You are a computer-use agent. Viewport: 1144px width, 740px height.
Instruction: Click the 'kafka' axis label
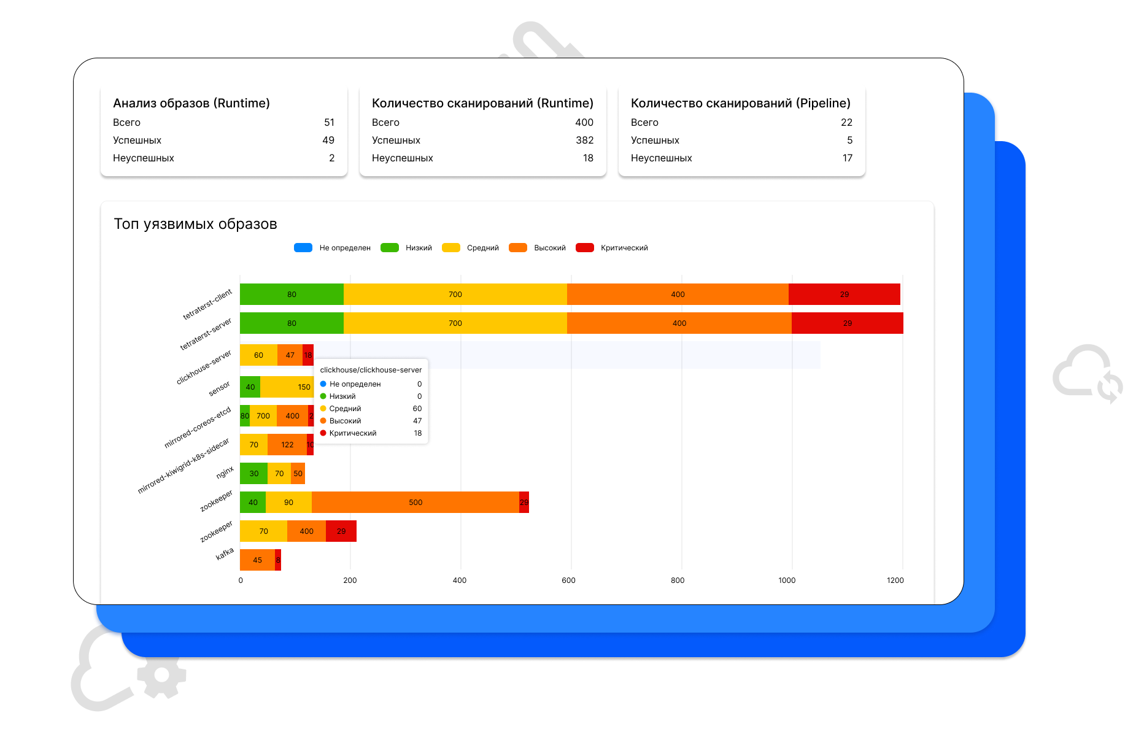225,554
